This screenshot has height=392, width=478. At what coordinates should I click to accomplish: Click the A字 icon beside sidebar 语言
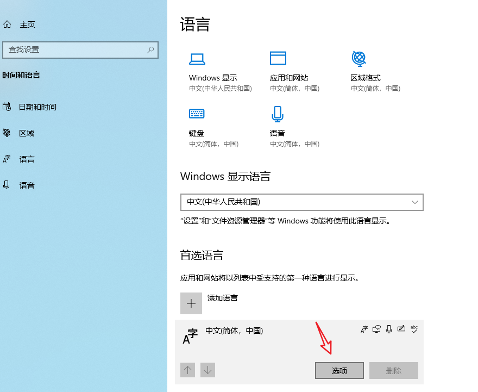(7, 159)
